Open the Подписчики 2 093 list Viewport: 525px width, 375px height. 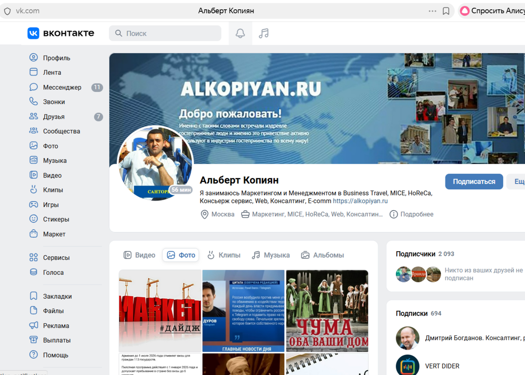point(425,254)
